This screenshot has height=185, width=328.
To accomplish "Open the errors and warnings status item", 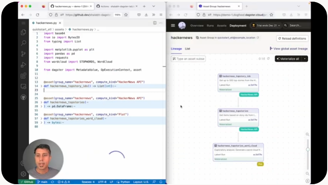I will [x=64, y=182].
